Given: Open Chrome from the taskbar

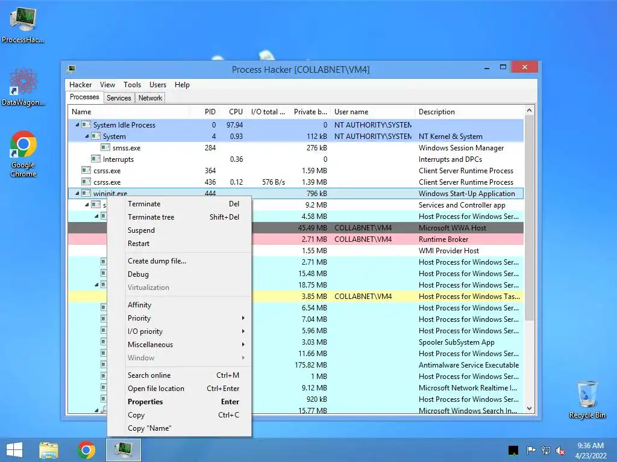Looking at the screenshot, I should pos(86,450).
